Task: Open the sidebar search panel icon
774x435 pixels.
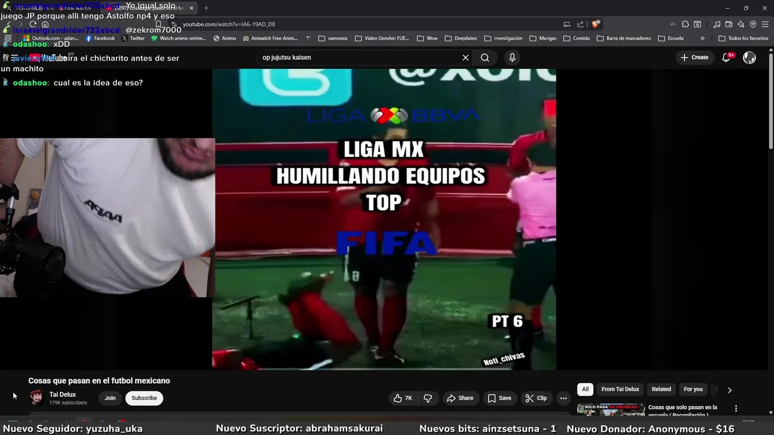Action: click(697, 24)
